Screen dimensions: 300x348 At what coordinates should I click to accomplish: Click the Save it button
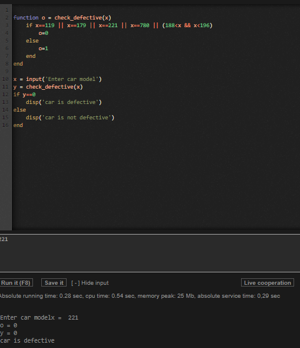tap(54, 283)
